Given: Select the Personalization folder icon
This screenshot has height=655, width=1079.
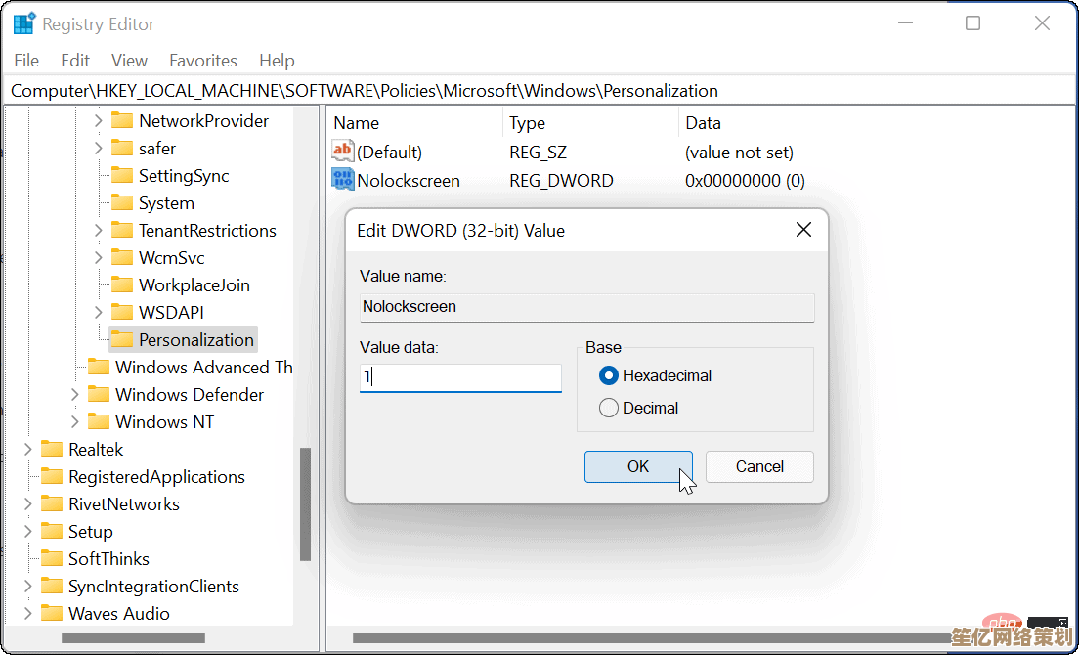Looking at the screenshot, I should [122, 340].
